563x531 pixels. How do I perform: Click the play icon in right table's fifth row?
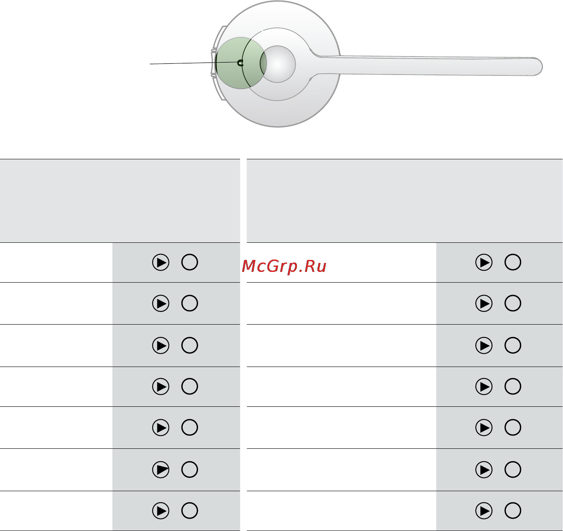(x=484, y=428)
